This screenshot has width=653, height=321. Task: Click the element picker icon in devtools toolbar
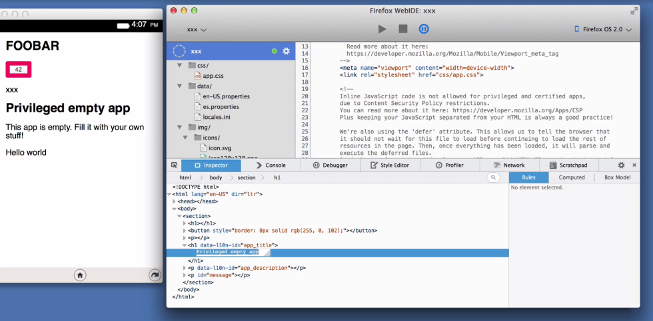tap(174, 165)
